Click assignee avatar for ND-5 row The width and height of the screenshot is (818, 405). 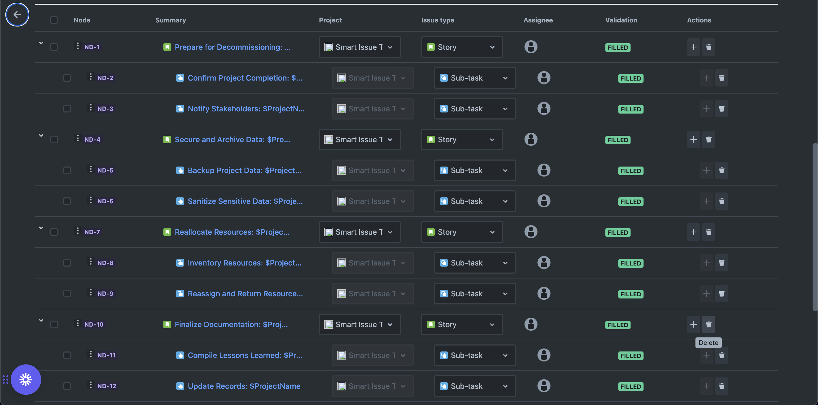pos(544,170)
